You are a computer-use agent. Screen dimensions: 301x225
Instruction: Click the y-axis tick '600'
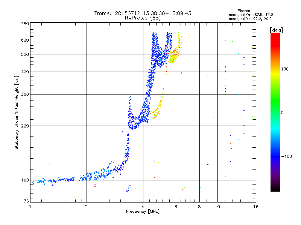point(25,40)
